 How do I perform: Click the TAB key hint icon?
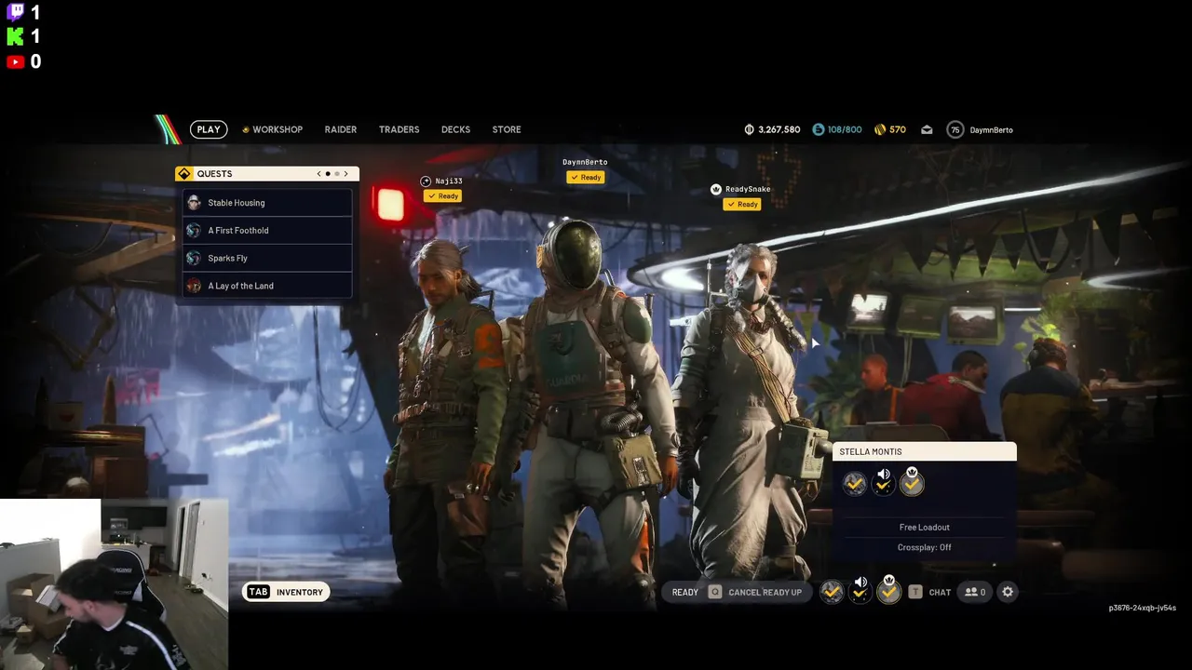(259, 592)
